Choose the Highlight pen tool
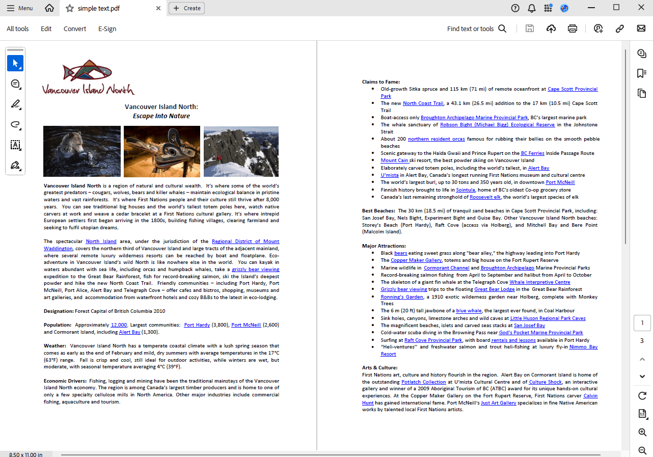The image size is (653, 457). tap(15, 104)
